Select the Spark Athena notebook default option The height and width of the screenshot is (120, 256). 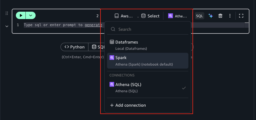(148, 61)
